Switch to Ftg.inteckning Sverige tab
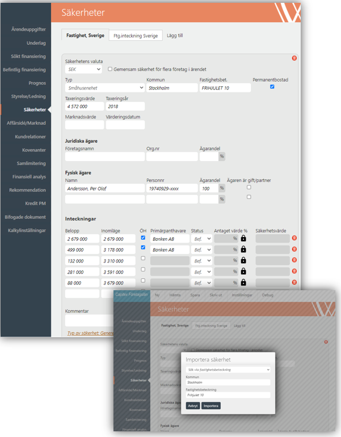341x437 pixels. pos(136,36)
